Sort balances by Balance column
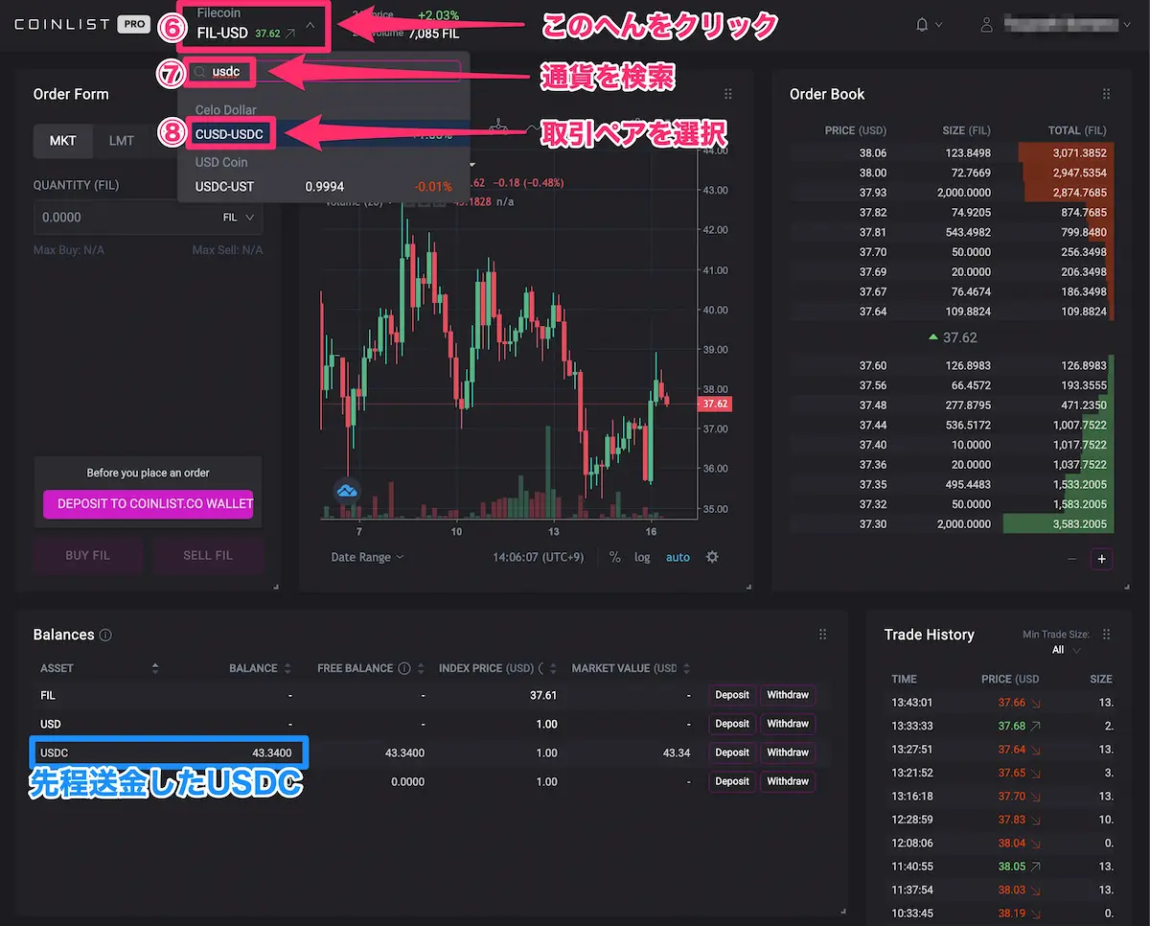This screenshot has height=926, width=1150. tap(288, 668)
